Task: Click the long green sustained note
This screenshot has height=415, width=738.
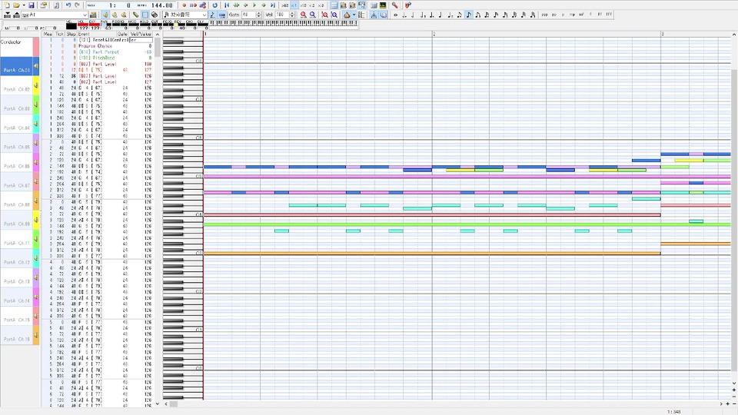Action: tap(466, 224)
